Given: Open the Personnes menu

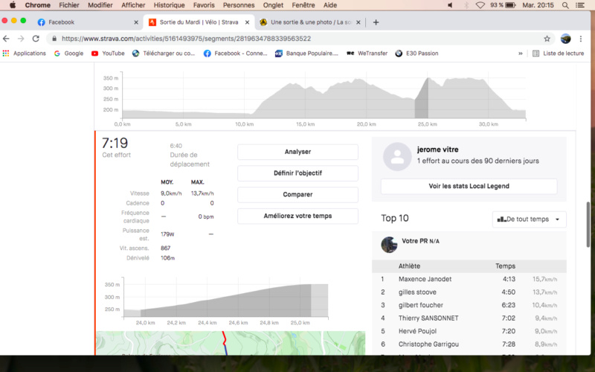Looking at the screenshot, I should coord(239,5).
